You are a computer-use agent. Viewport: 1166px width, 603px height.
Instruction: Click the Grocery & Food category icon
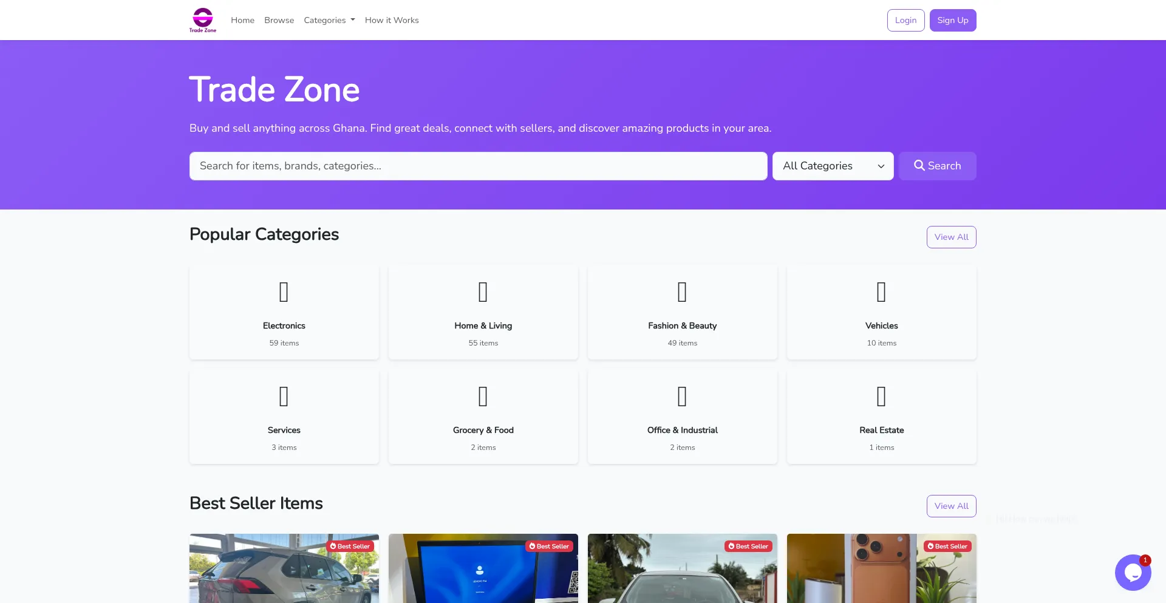click(x=483, y=397)
